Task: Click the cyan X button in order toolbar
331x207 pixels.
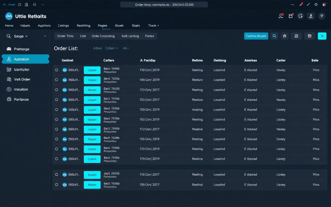Action: [x=322, y=36]
